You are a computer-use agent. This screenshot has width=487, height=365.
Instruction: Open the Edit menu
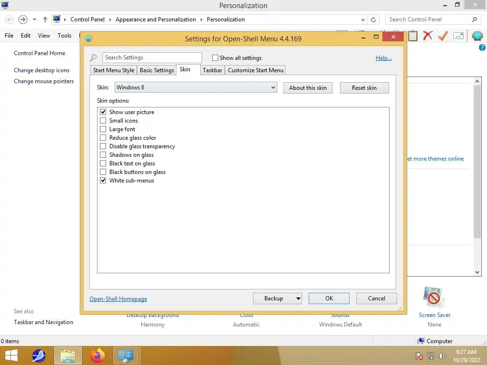coord(26,36)
